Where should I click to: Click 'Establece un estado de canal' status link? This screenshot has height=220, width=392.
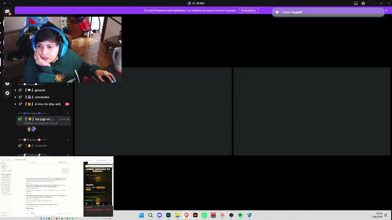click(x=39, y=123)
